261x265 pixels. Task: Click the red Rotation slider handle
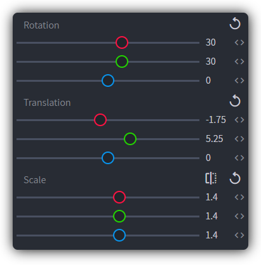122,42
